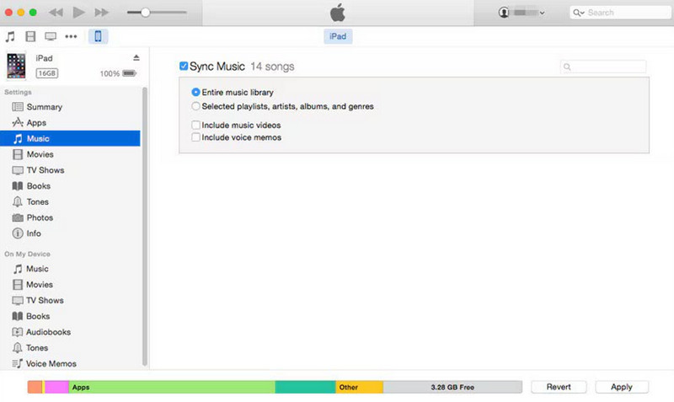Open Audiobooks under On My Device
The width and height of the screenshot is (674, 402).
70,332
